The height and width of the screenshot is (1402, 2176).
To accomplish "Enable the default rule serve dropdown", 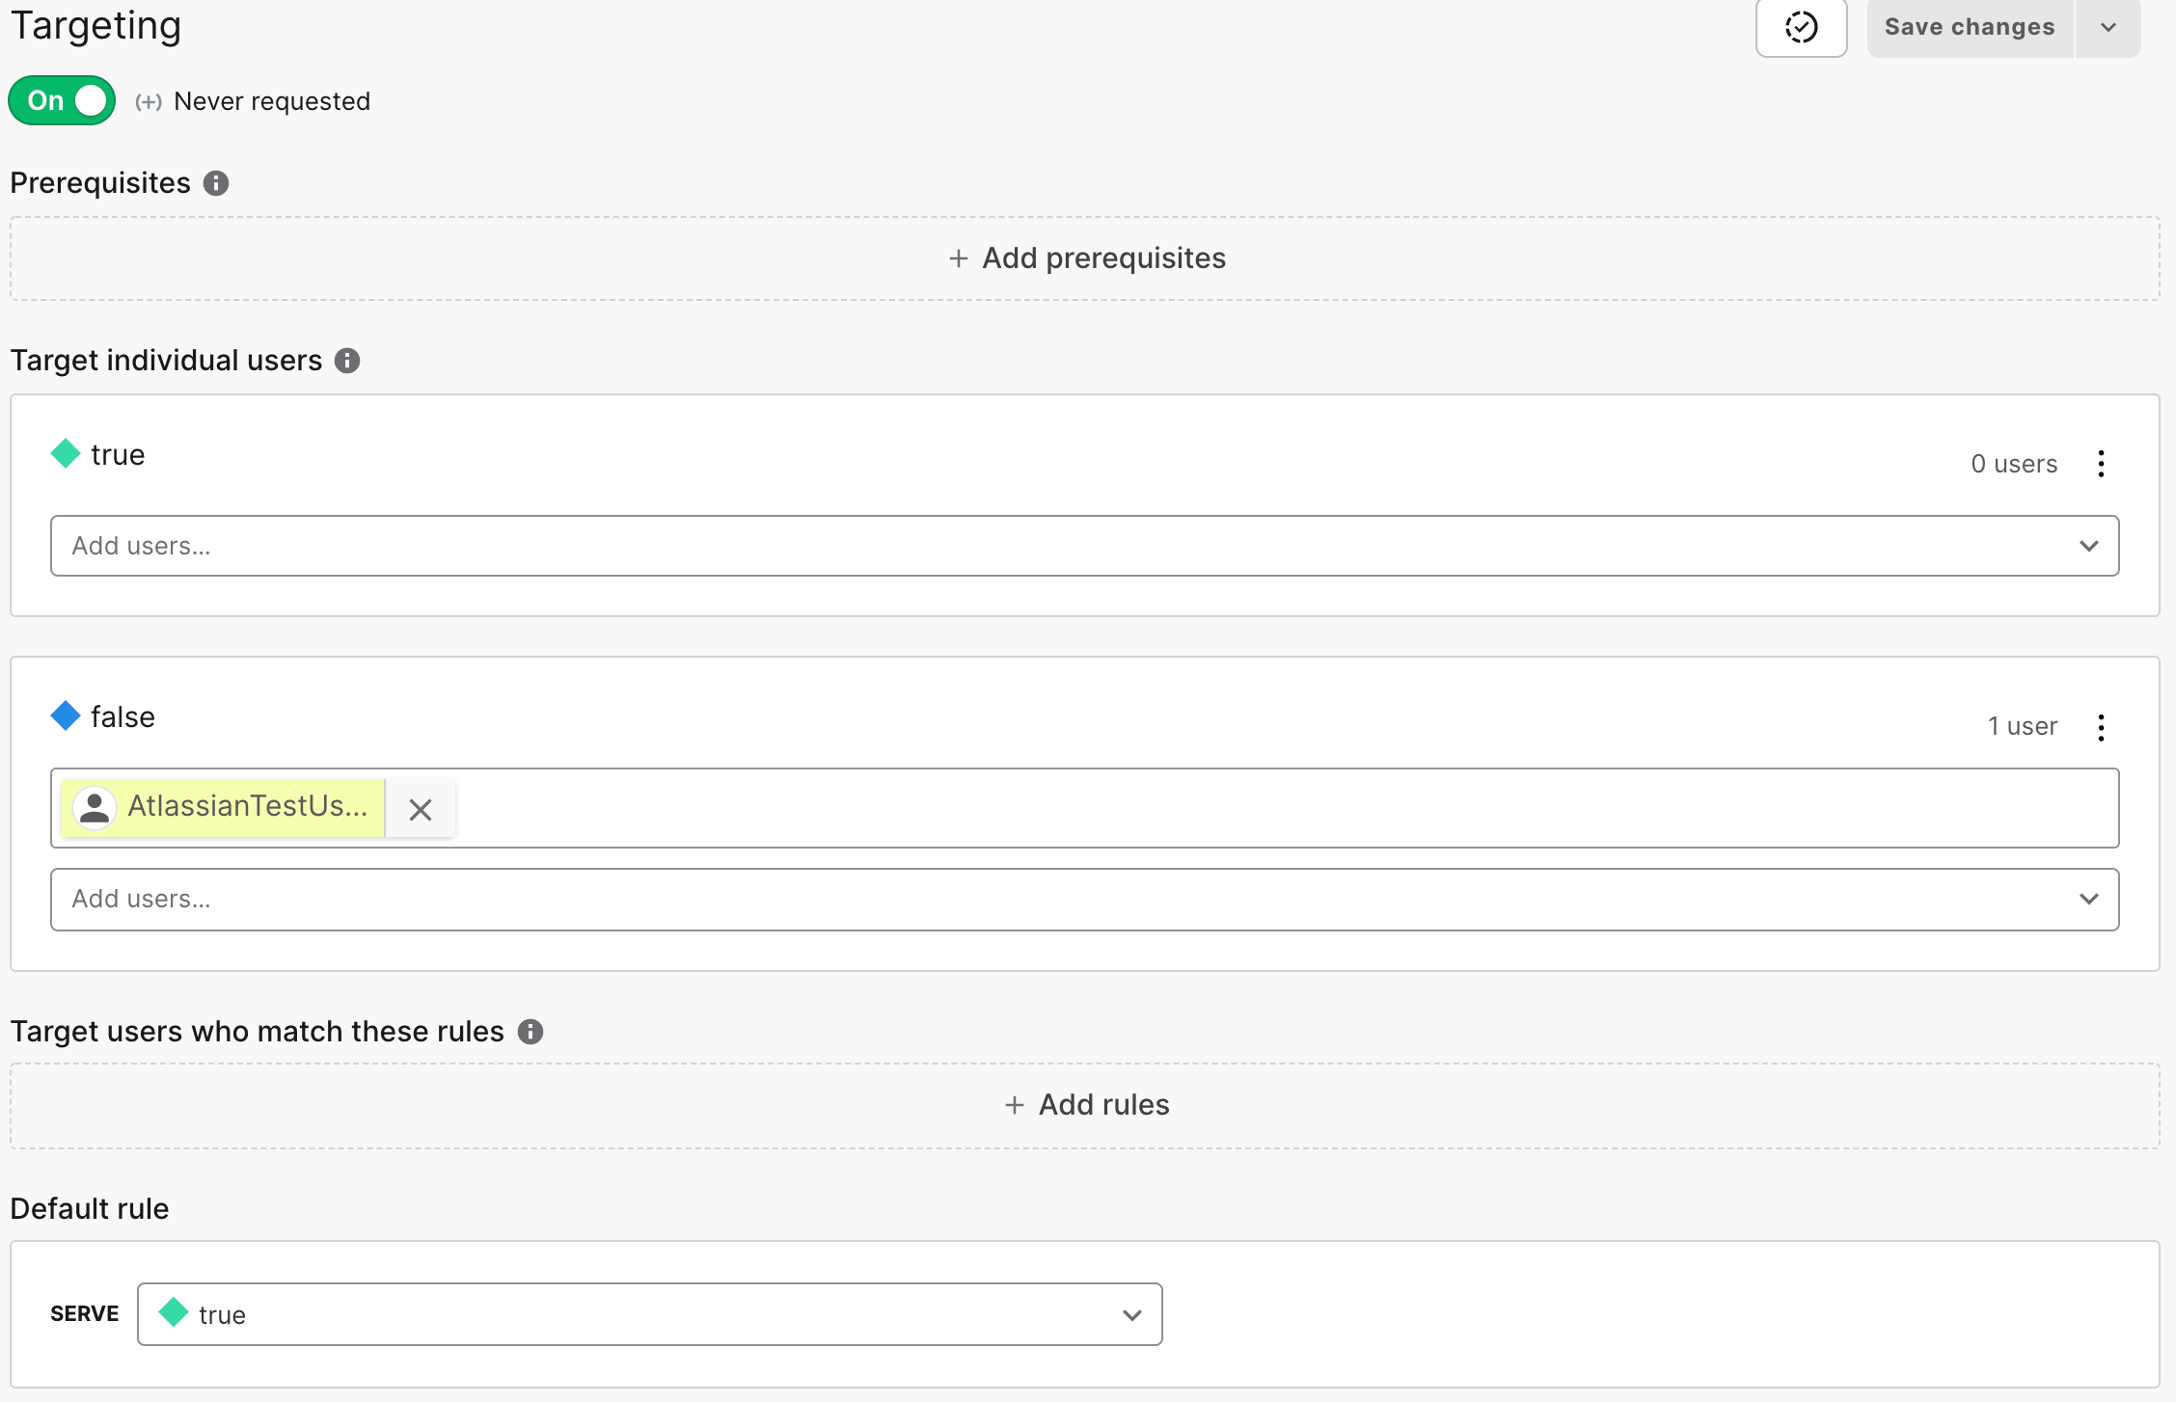I will pyautogui.click(x=649, y=1313).
